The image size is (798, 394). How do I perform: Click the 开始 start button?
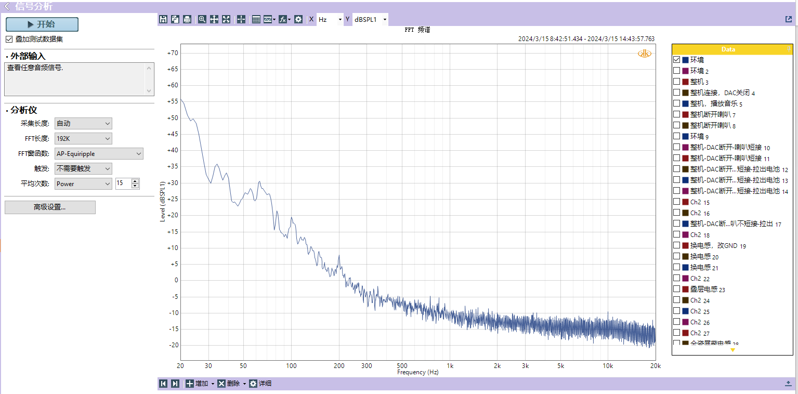tap(42, 24)
